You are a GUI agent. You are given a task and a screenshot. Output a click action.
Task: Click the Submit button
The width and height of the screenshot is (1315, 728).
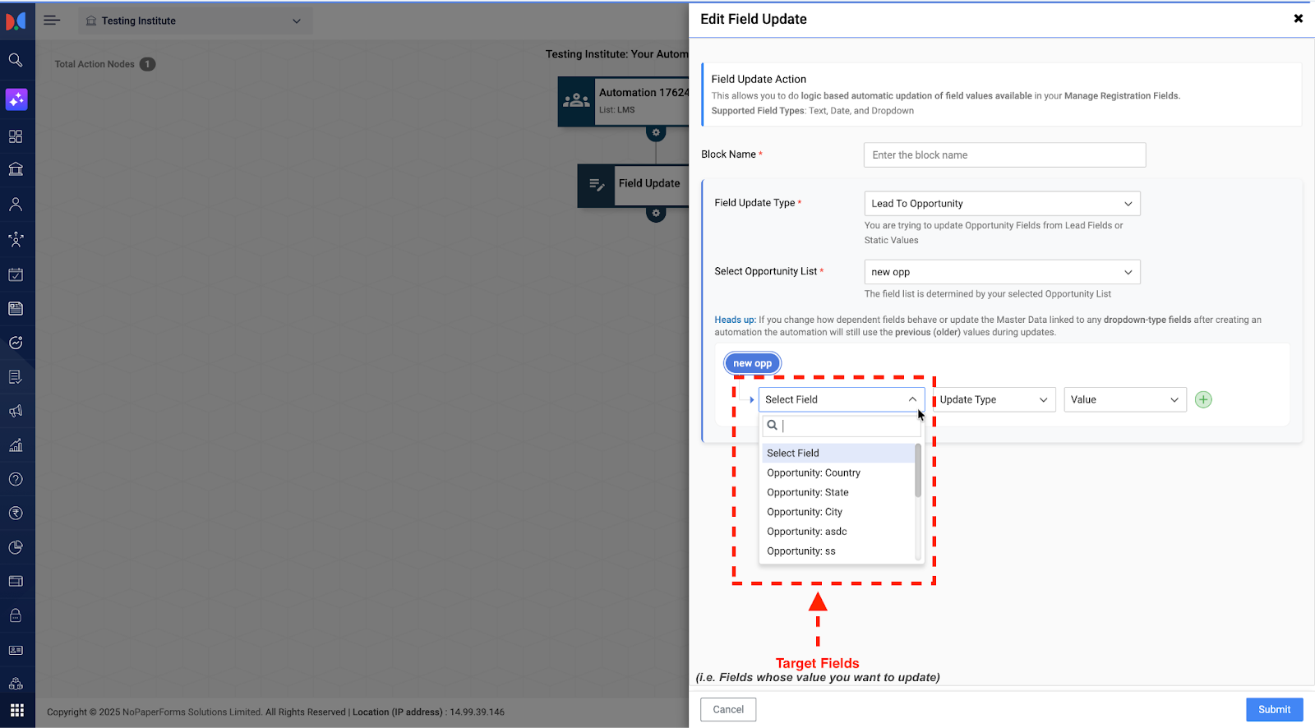1273,710
